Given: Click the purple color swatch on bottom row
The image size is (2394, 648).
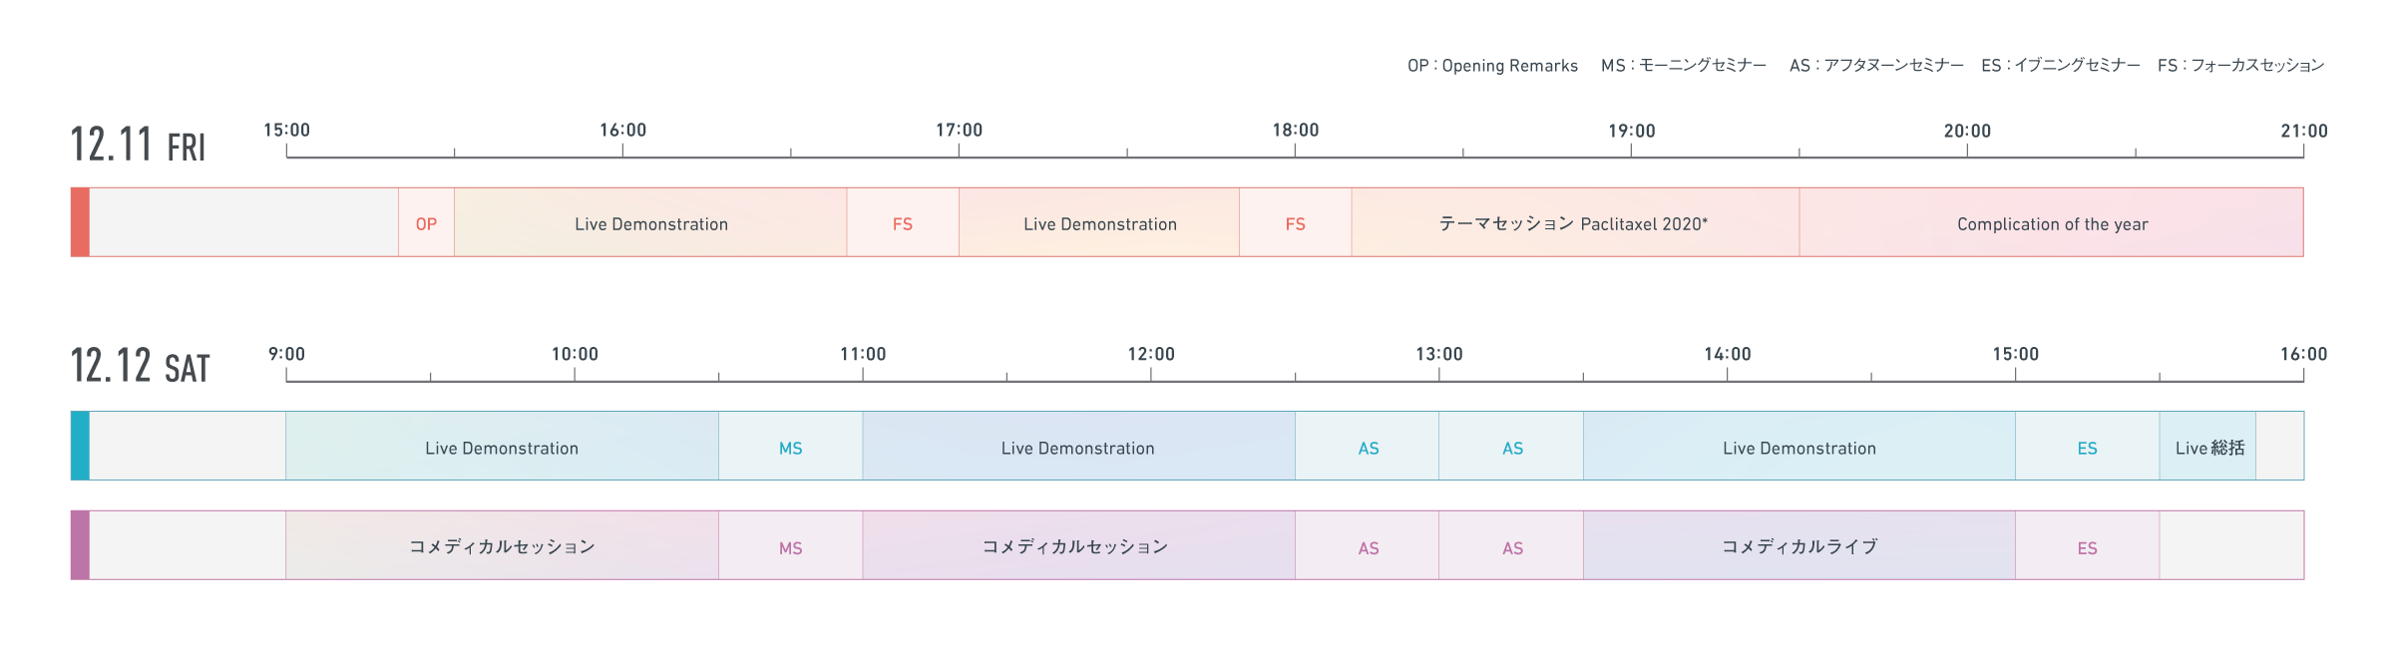Looking at the screenshot, I should 80,545.
